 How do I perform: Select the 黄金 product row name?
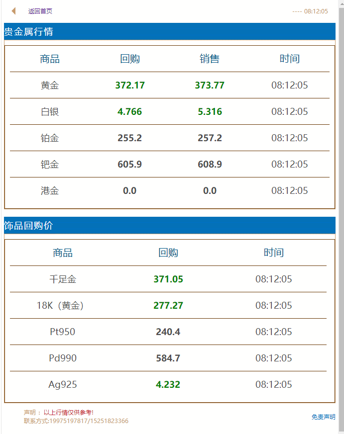click(x=50, y=86)
